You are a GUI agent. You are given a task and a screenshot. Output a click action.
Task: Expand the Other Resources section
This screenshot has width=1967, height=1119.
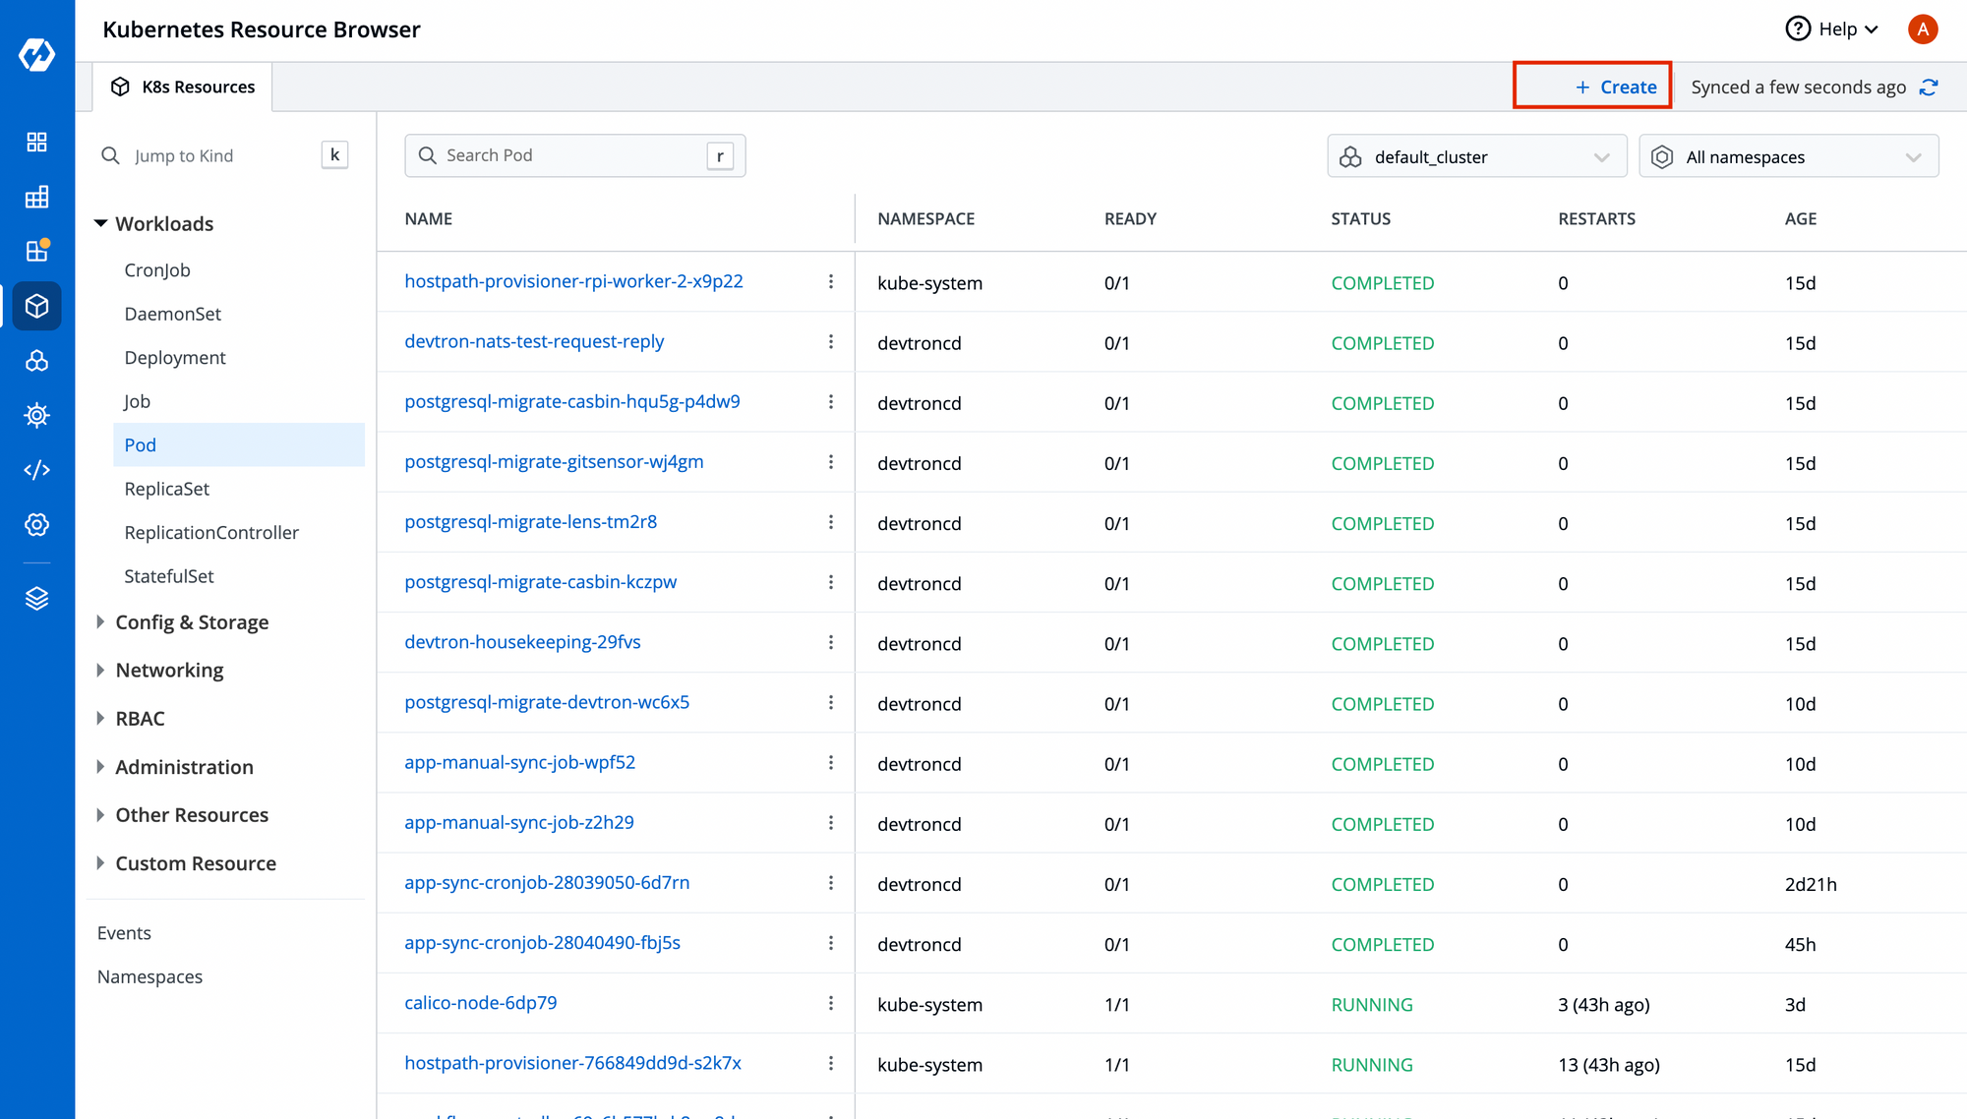192,813
